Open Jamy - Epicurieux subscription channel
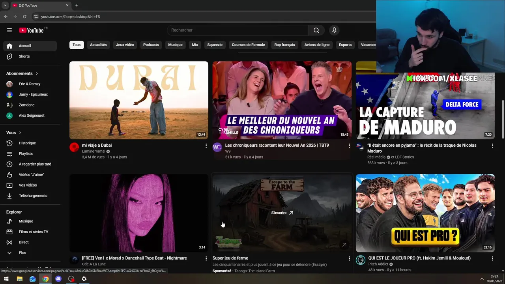Image resolution: width=505 pixels, height=284 pixels. [30, 95]
